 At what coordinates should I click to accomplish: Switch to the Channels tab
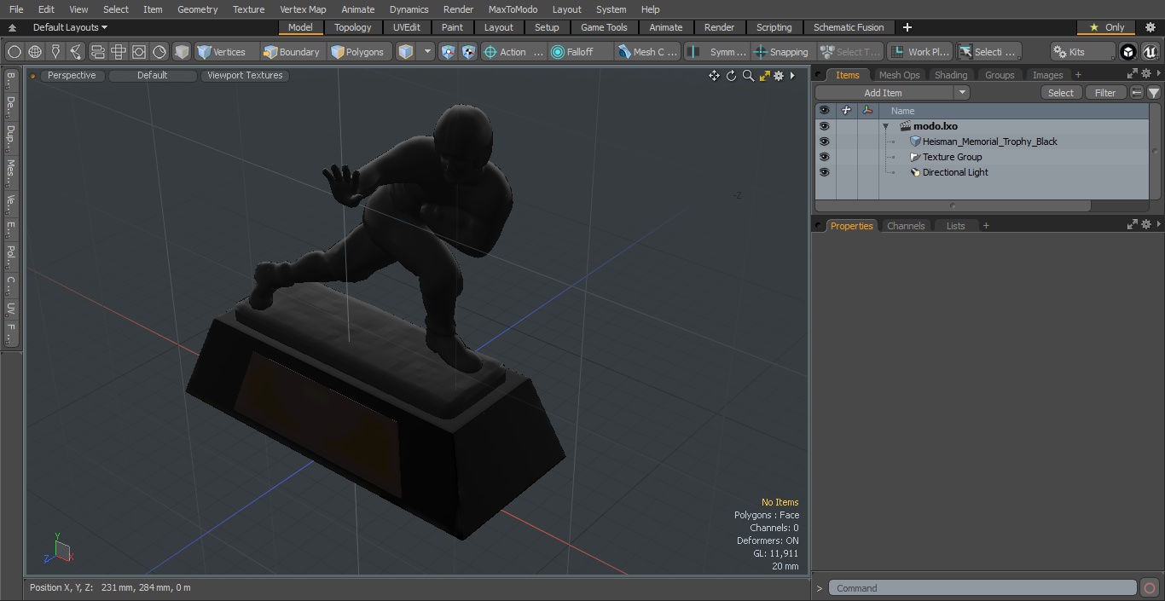(x=906, y=226)
